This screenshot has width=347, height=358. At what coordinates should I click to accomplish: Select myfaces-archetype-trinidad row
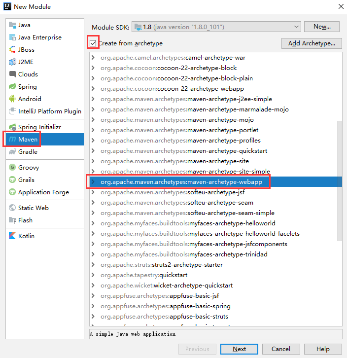[216, 254]
